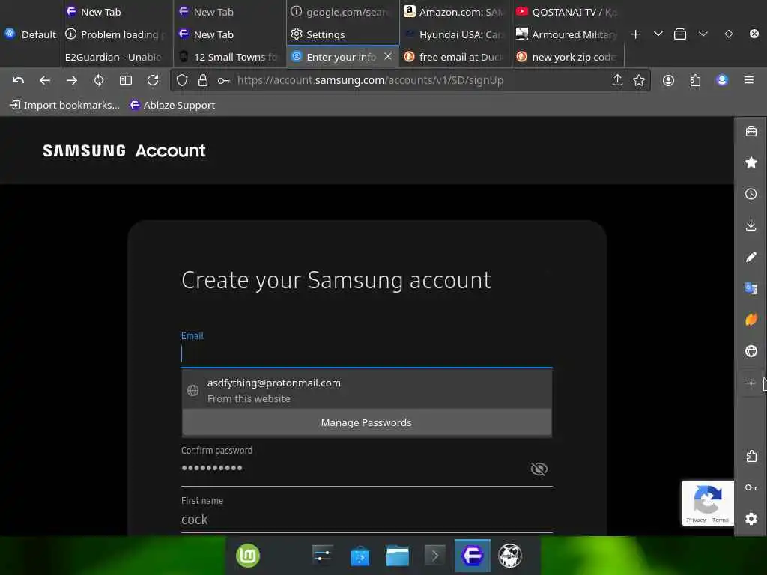Screen dimensions: 767x575
Task: Click the First name field
Action: [366, 520]
